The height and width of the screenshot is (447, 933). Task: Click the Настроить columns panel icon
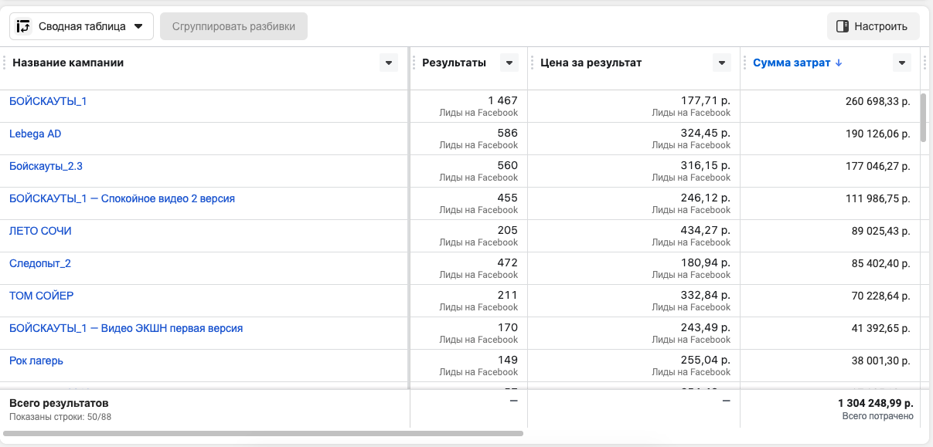pyautogui.click(x=843, y=26)
